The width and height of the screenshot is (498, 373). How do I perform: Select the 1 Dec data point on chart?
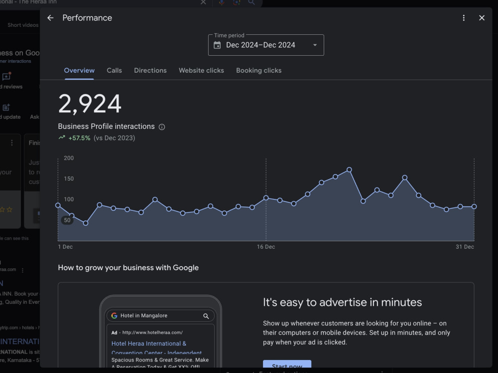[58, 205]
